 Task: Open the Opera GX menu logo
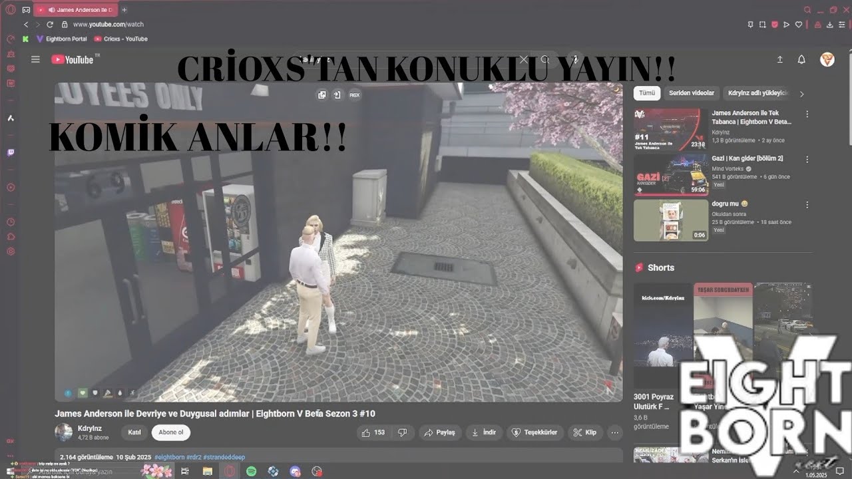10,10
